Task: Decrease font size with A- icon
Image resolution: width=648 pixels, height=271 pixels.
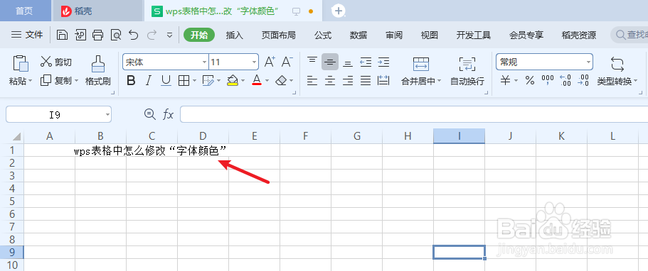Action: tap(287, 62)
